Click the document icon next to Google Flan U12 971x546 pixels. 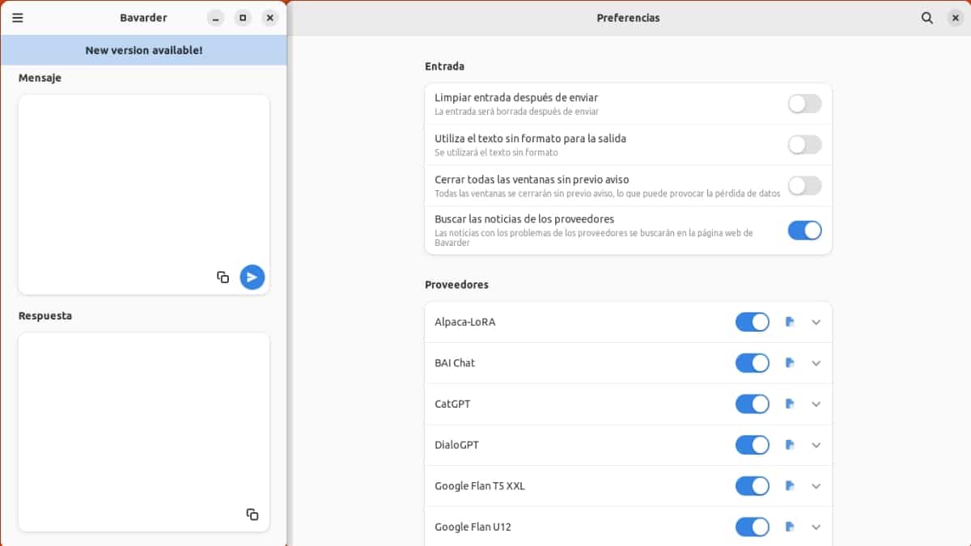point(790,527)
